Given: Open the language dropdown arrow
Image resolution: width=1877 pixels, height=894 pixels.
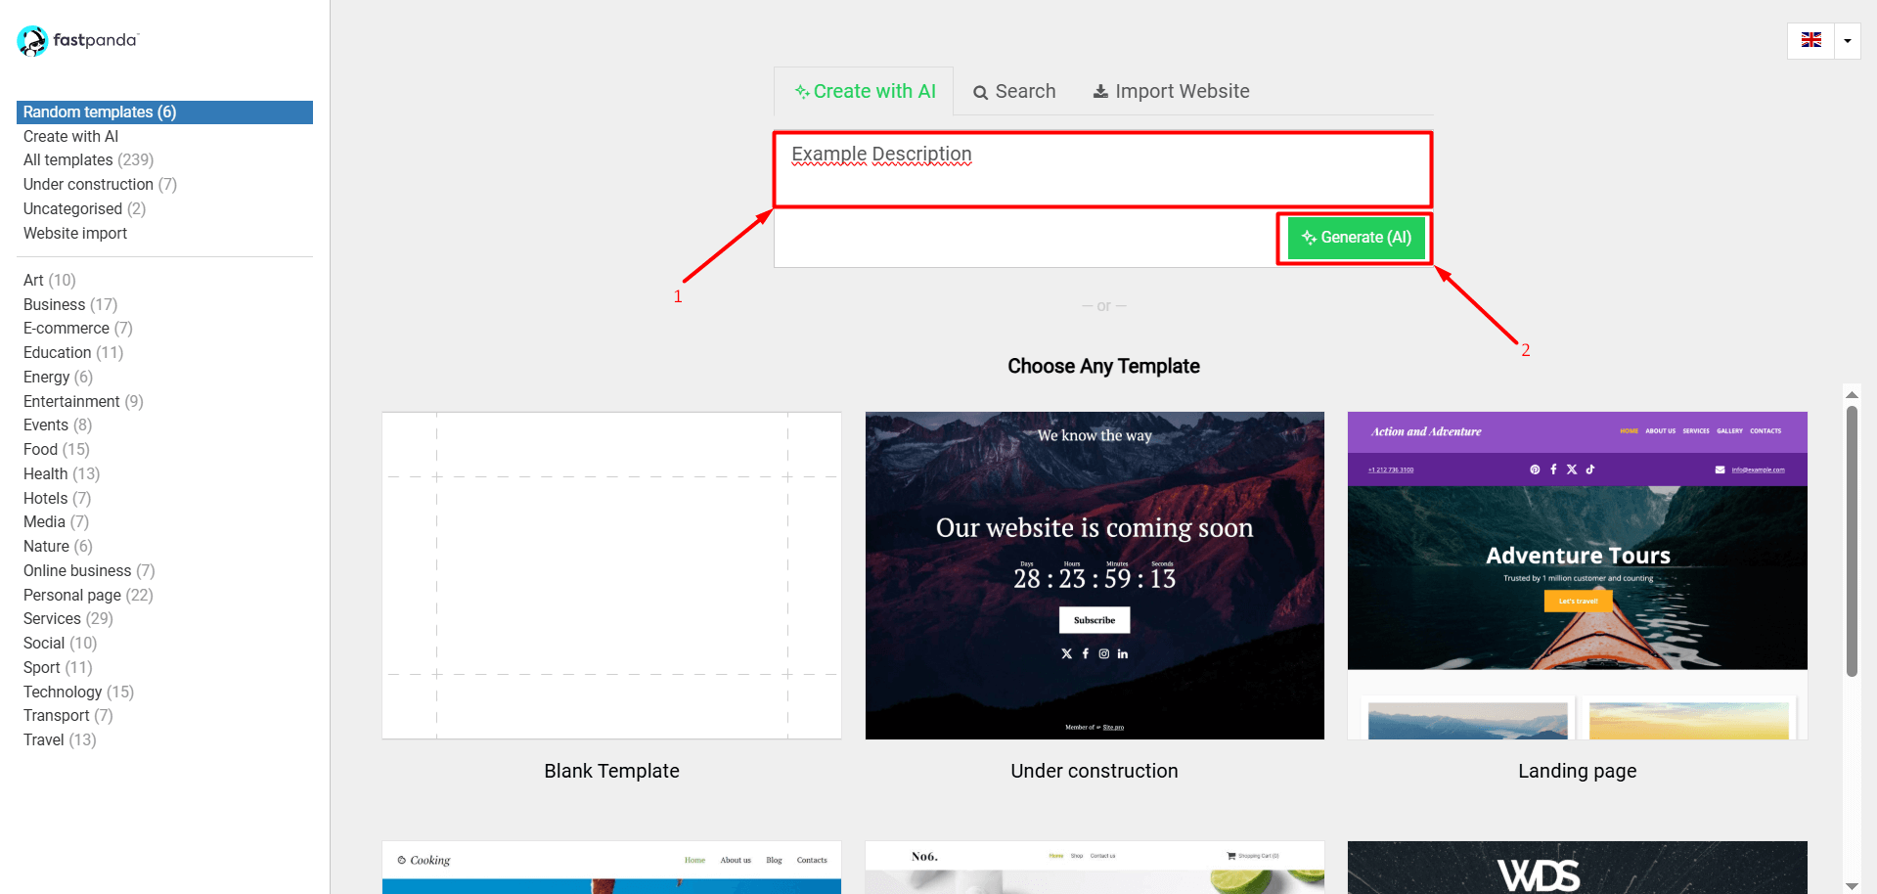Looking at the screenshot, I should [x=1847, y=41].
